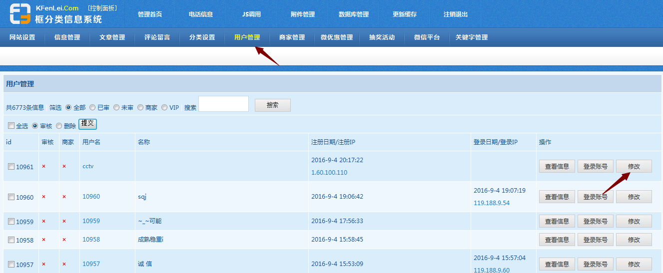Click 注销退出 to log out
The height and width of the screenshot is (273, 663).
pos(455,14)
